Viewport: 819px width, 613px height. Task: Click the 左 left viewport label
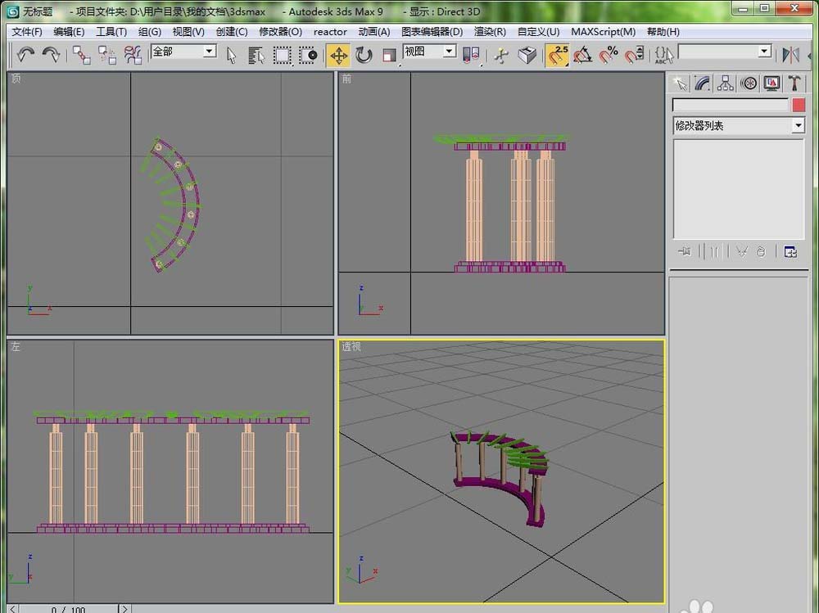point(16,347)
